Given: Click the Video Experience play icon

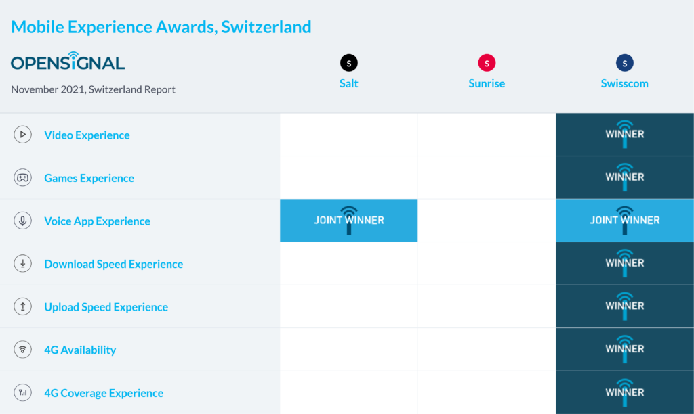Looking at the screenshot, I should click(x=23, y=135).
